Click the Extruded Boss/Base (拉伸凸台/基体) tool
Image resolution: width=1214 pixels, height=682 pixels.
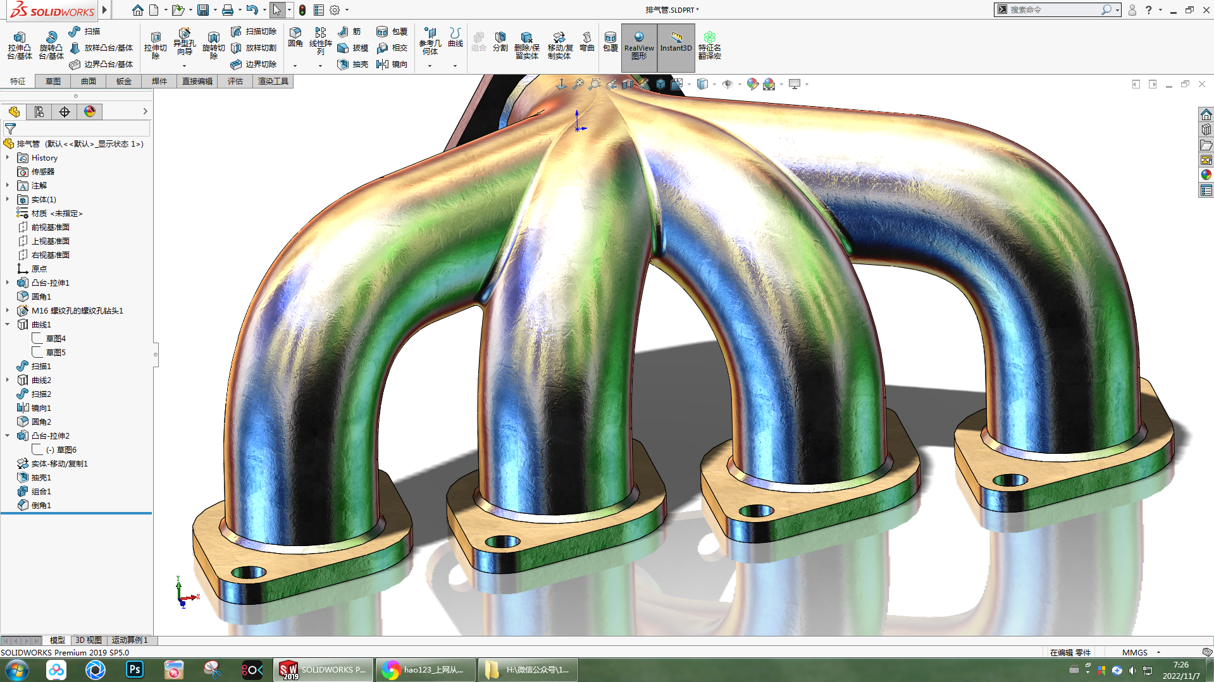tap(20, 46)
